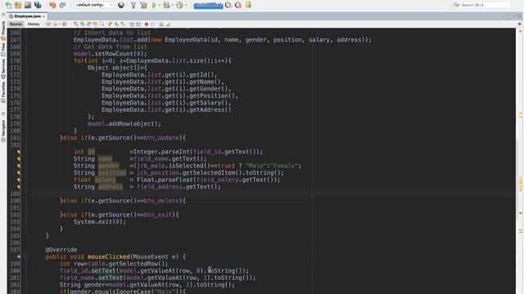The height and width of the screenshot is (294, 524).
Task: Save all files with the Save All icon
Action: click(38, 5)
